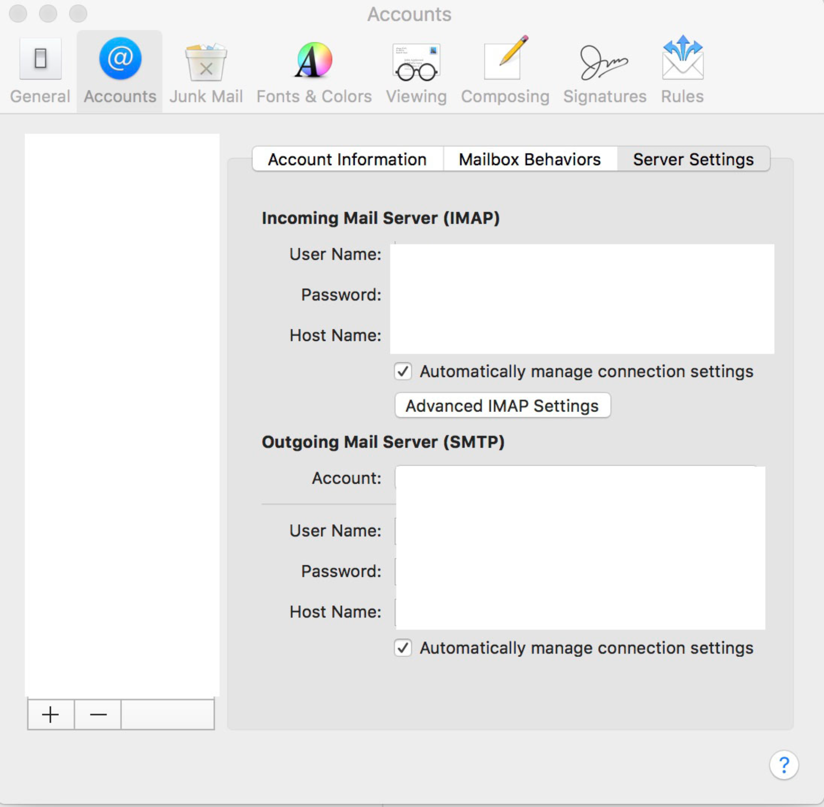This screenshot has width=824, height=807.
Task: Uncheck IMAP automatically manage connection settings
Action: point(402,372)
